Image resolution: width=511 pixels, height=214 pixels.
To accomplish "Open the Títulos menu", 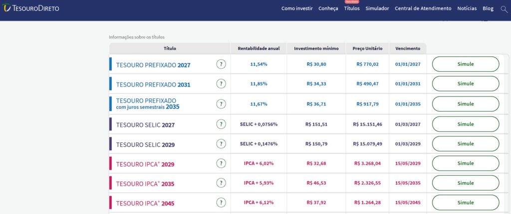I will tap(352, 8).
